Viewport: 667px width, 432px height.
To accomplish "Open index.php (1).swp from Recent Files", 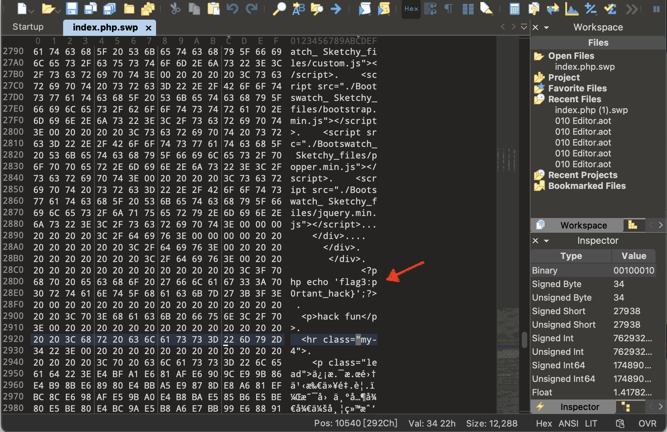I will [591, 110].
